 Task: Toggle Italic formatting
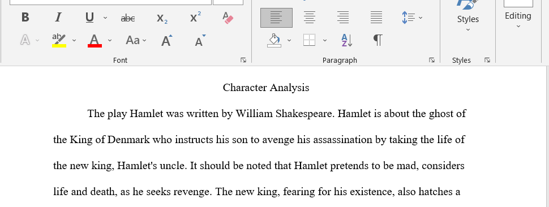pyautogui.click(x=58, y=18)
